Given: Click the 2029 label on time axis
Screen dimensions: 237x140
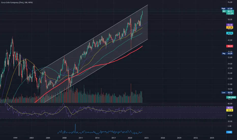Looking at the screenshot, I should click(179, 138).
